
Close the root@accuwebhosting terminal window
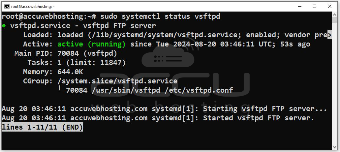pos(330,6)
